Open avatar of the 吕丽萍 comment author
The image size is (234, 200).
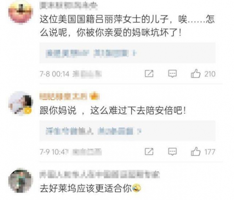click(x=21, y=12)
